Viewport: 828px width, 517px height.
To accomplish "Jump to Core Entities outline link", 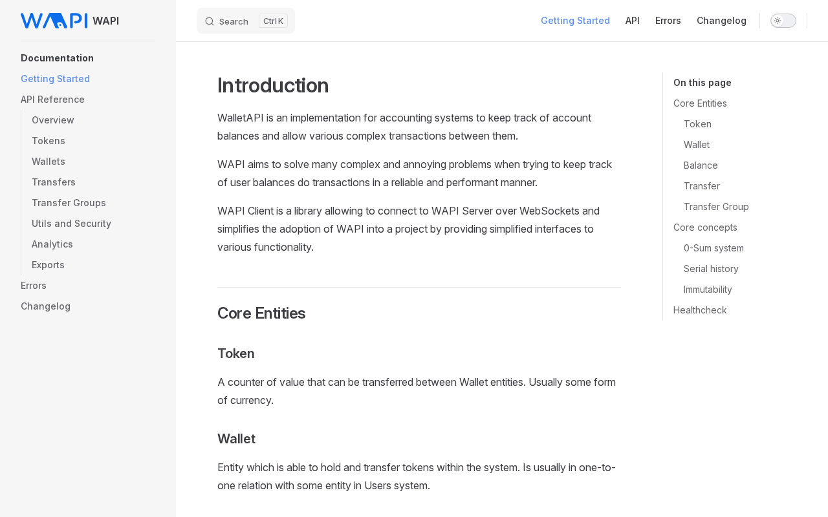I will click(700, 103).
